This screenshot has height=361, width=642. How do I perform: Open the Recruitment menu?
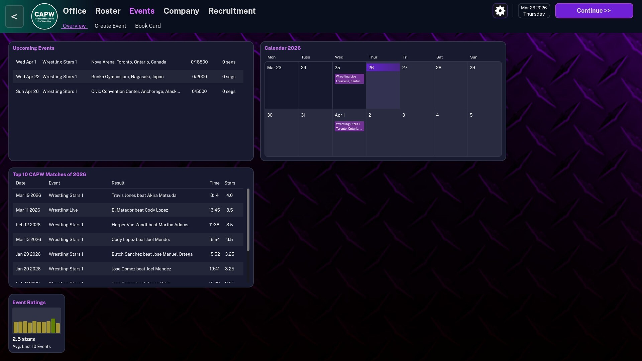coord(232,11)
